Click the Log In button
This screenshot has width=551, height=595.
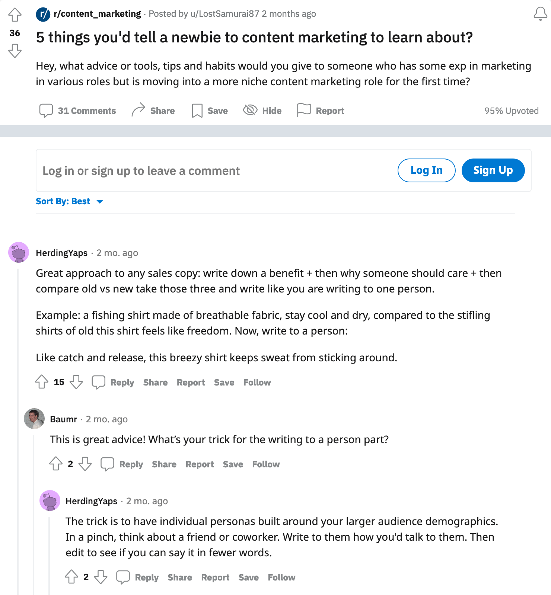(426, 170)
